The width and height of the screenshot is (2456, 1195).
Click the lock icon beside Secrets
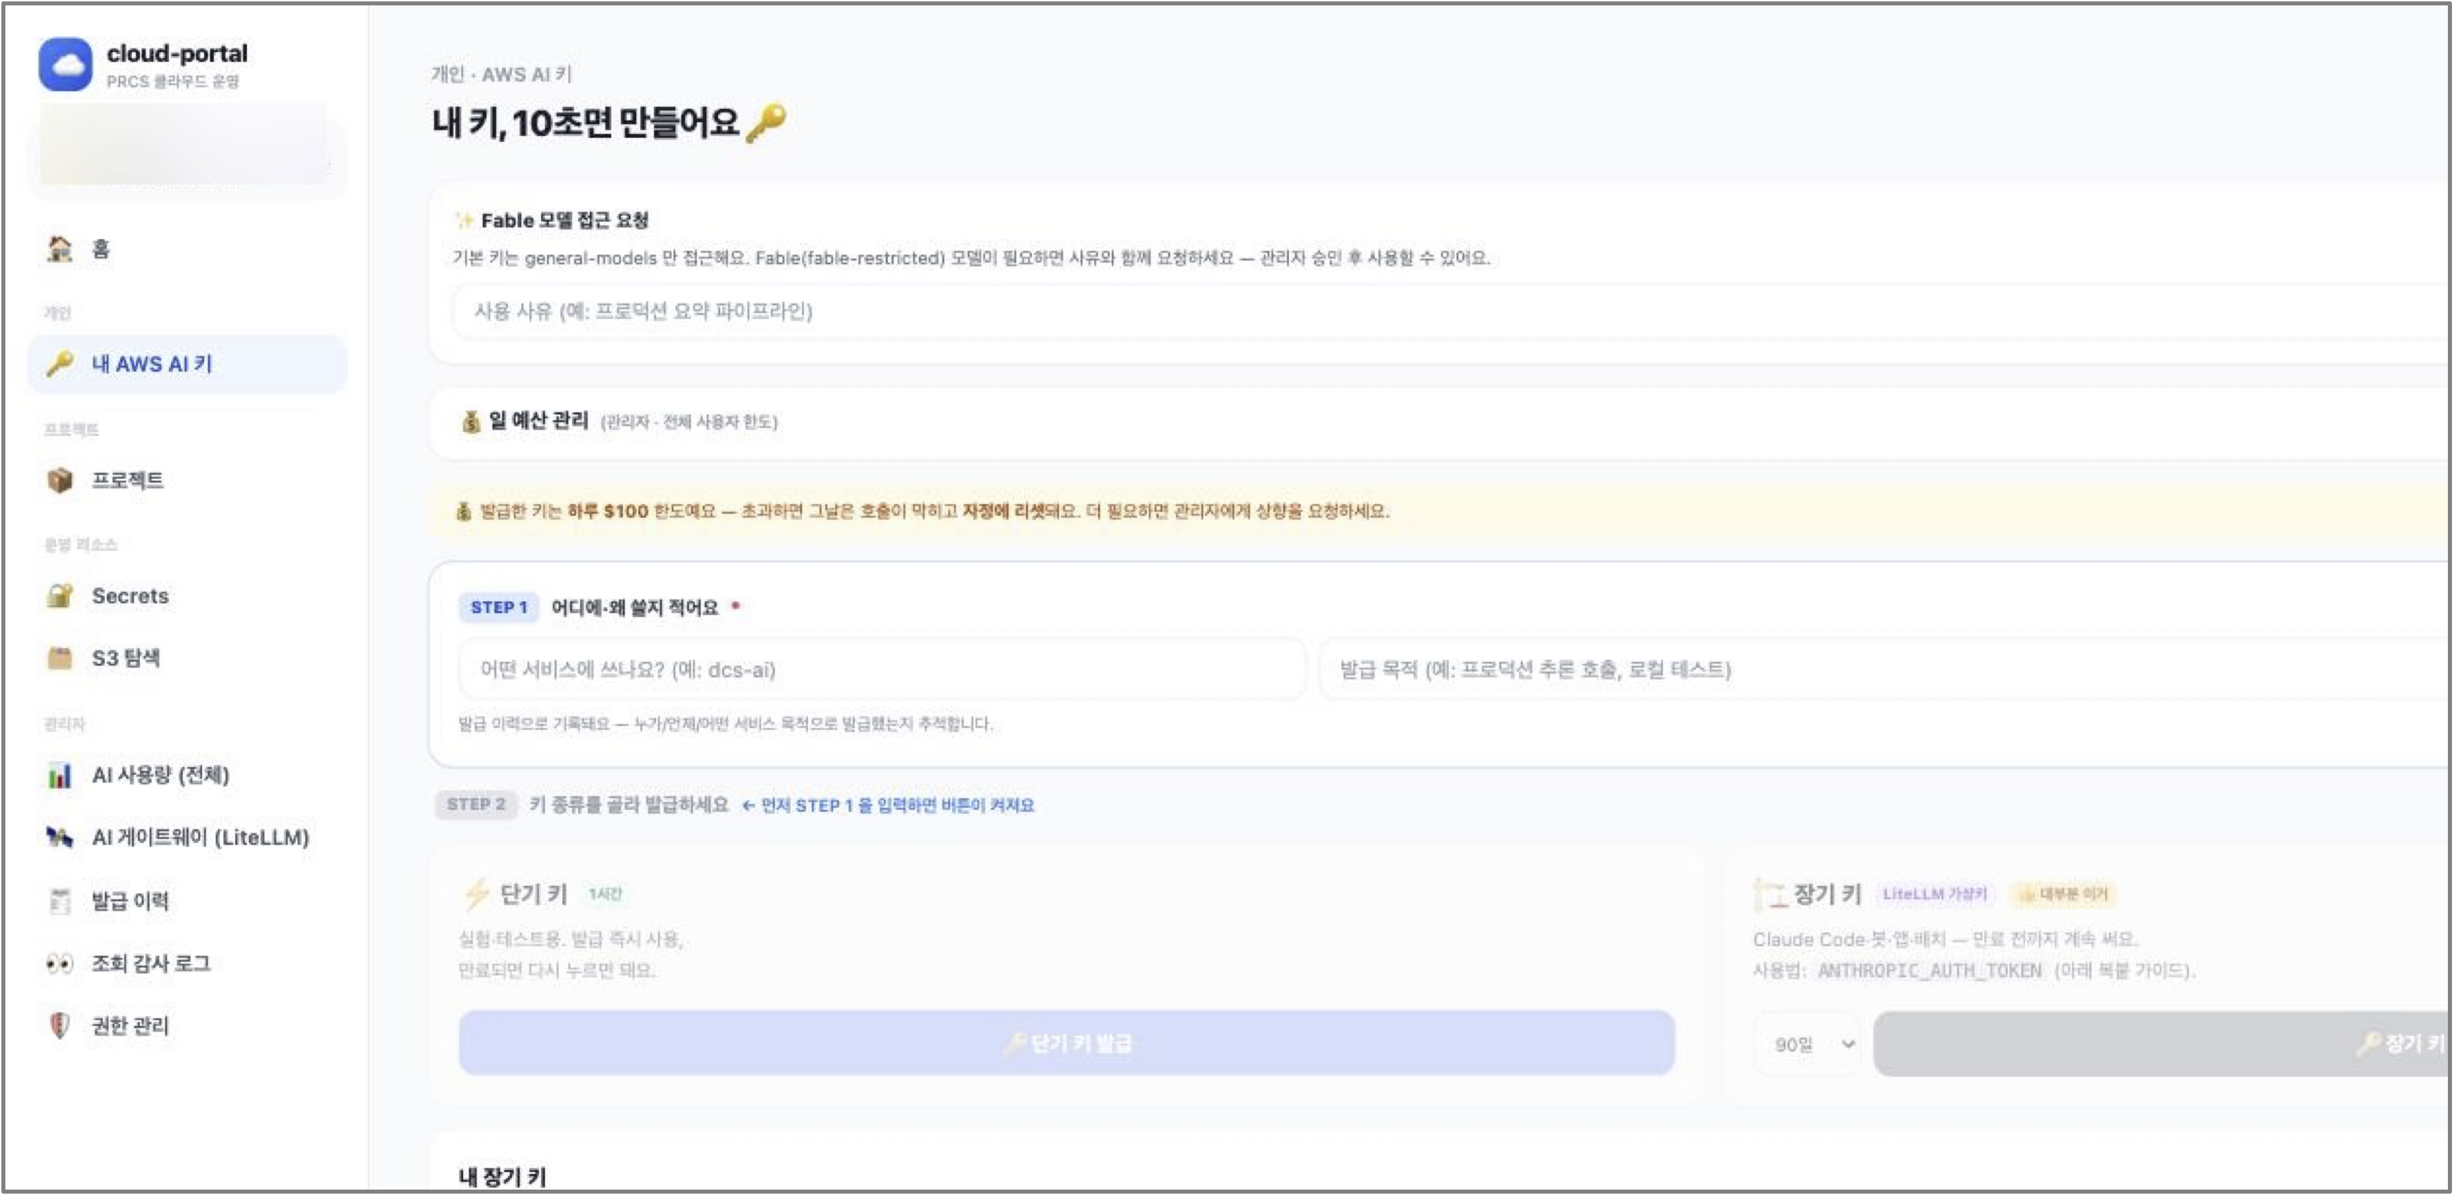point(59,597)
